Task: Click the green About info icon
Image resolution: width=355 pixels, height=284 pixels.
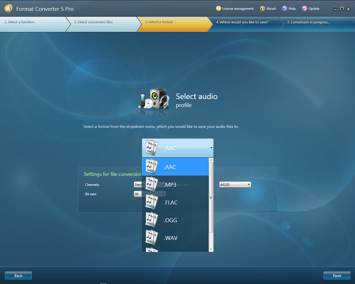Action: pos(263,9)
